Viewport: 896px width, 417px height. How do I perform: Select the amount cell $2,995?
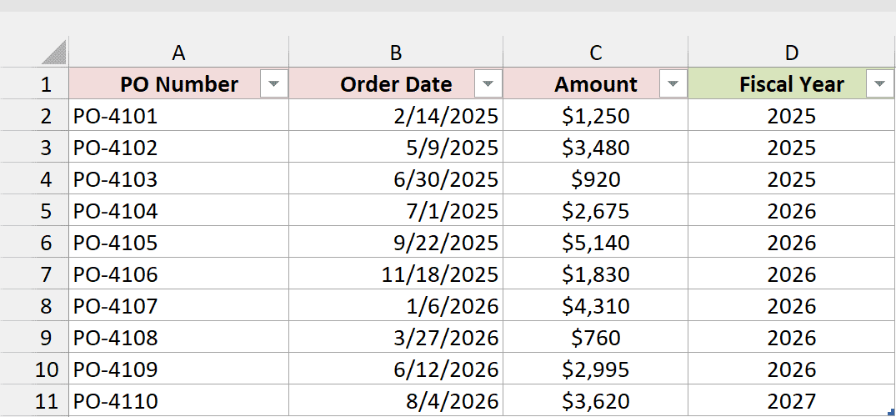595,369
